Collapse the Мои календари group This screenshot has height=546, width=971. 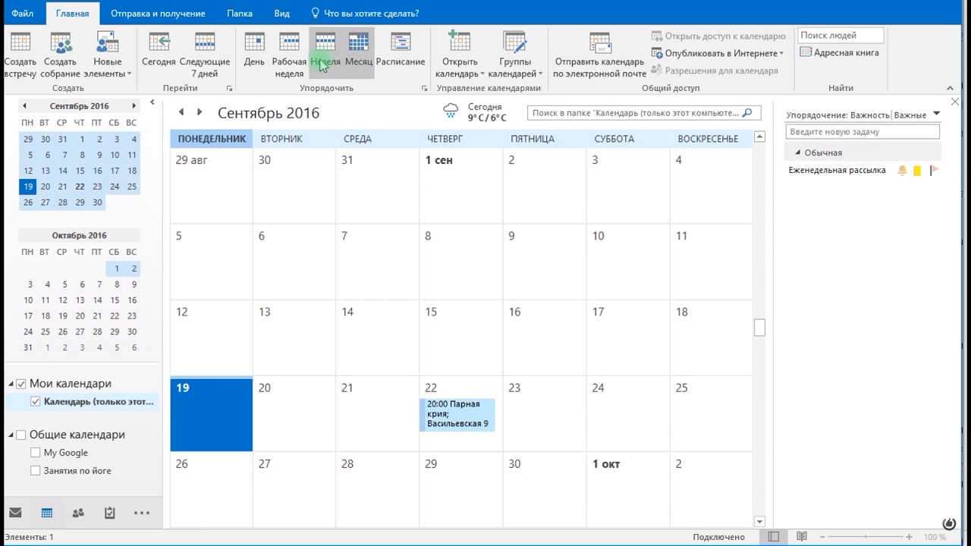[x=11, y=384]
